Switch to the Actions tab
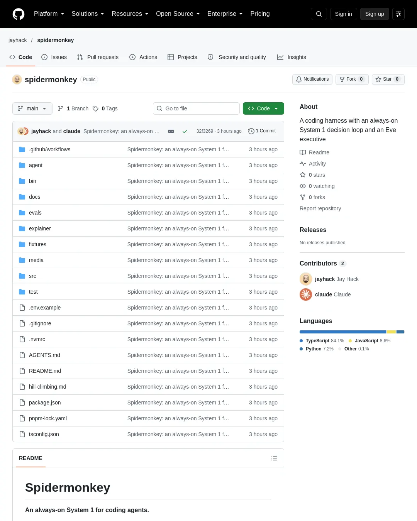This screenshot has width=417, height=521. (x=143, y=57)
